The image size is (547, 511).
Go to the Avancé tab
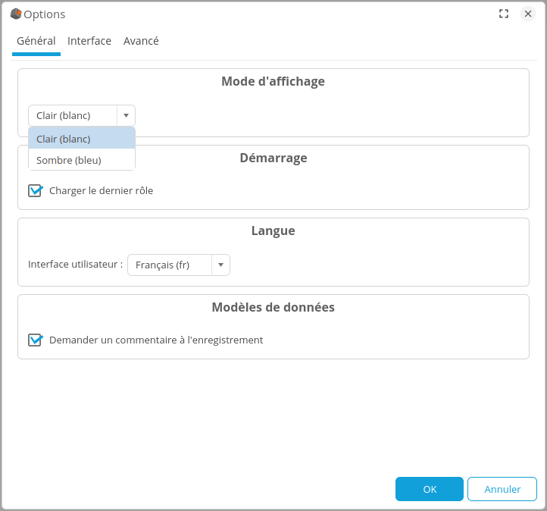point(141,41)
